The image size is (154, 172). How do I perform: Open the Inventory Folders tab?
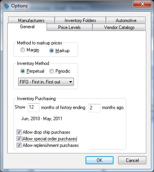click(x=80, y=20)
